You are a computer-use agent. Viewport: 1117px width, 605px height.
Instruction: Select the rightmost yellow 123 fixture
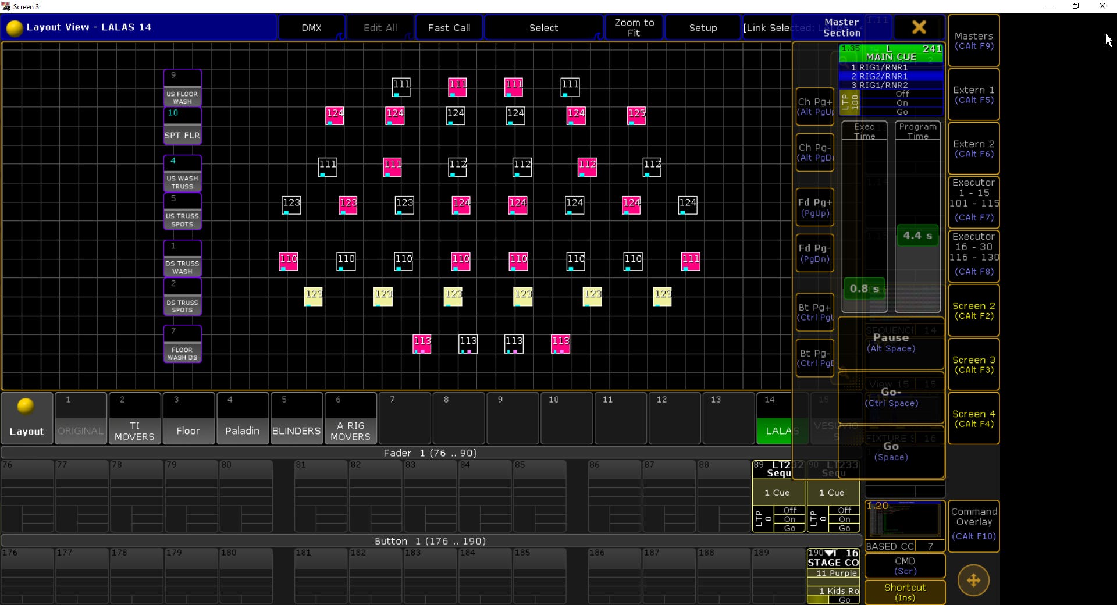(663, 296)
